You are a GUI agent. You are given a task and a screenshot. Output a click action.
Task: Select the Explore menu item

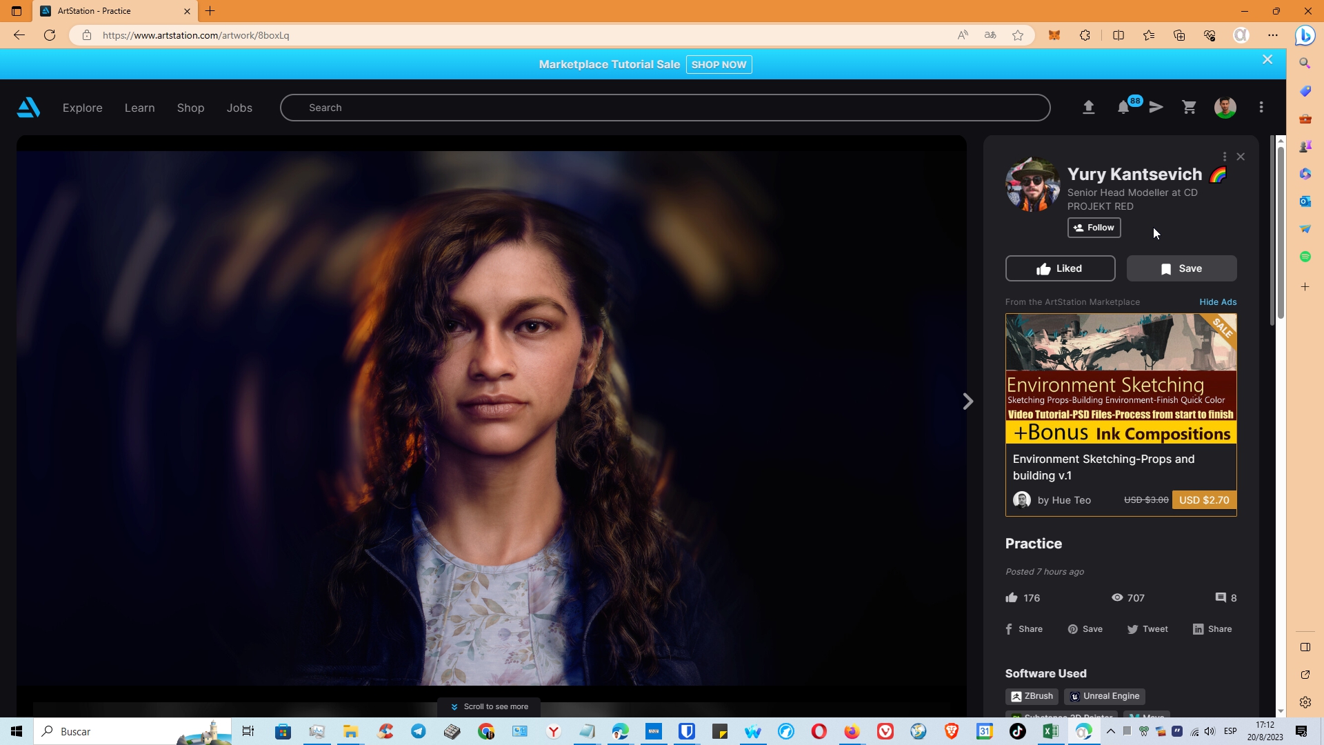82,108
